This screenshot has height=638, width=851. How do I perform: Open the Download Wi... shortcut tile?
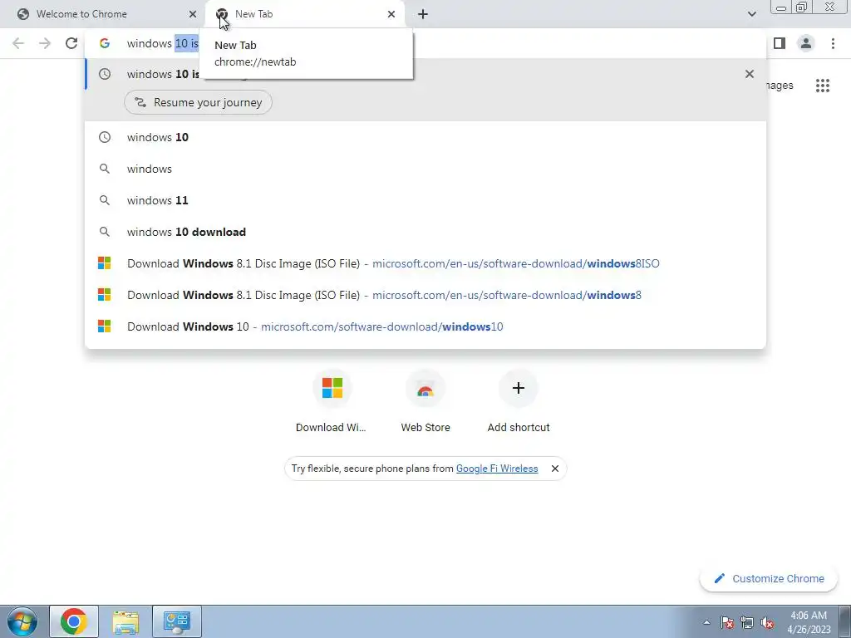pos(332,401)
